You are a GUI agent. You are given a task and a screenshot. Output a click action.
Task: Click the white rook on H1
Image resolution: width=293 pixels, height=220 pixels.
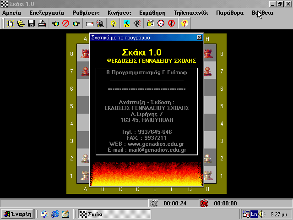pyautogui.click(x=208, y=176)
